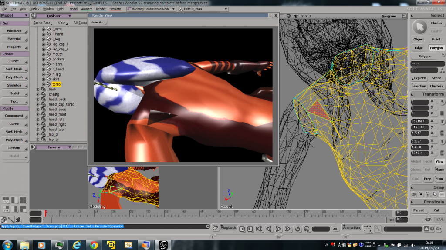446x250 pixels.
Task: Enable Global transform mode
Action: tap(416, 161)
